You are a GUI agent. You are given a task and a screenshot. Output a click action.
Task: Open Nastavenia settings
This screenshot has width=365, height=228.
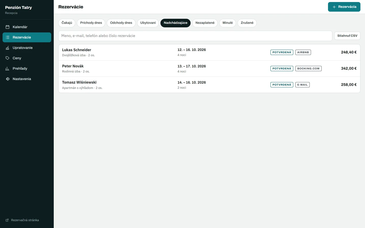point(27,79)
